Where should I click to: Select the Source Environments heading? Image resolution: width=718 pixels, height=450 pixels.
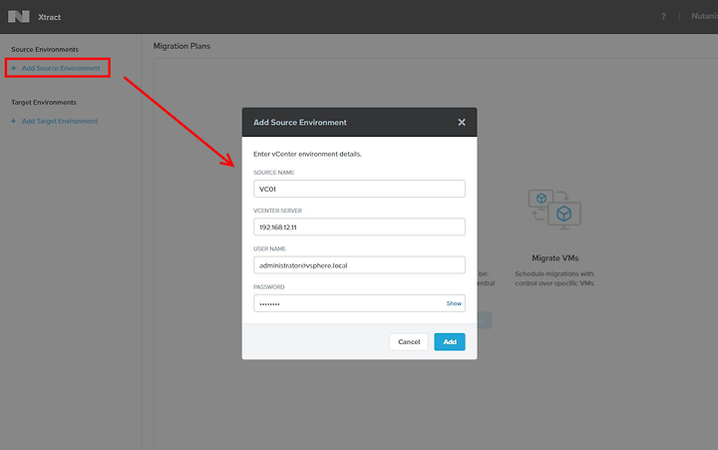coord(45,50)
